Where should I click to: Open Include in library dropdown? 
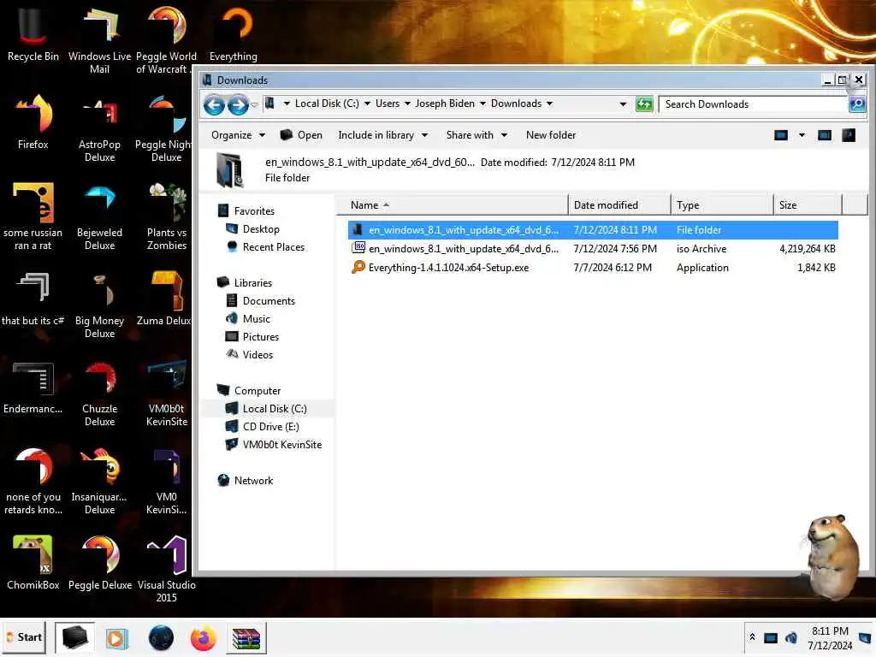tap(382, 135)
